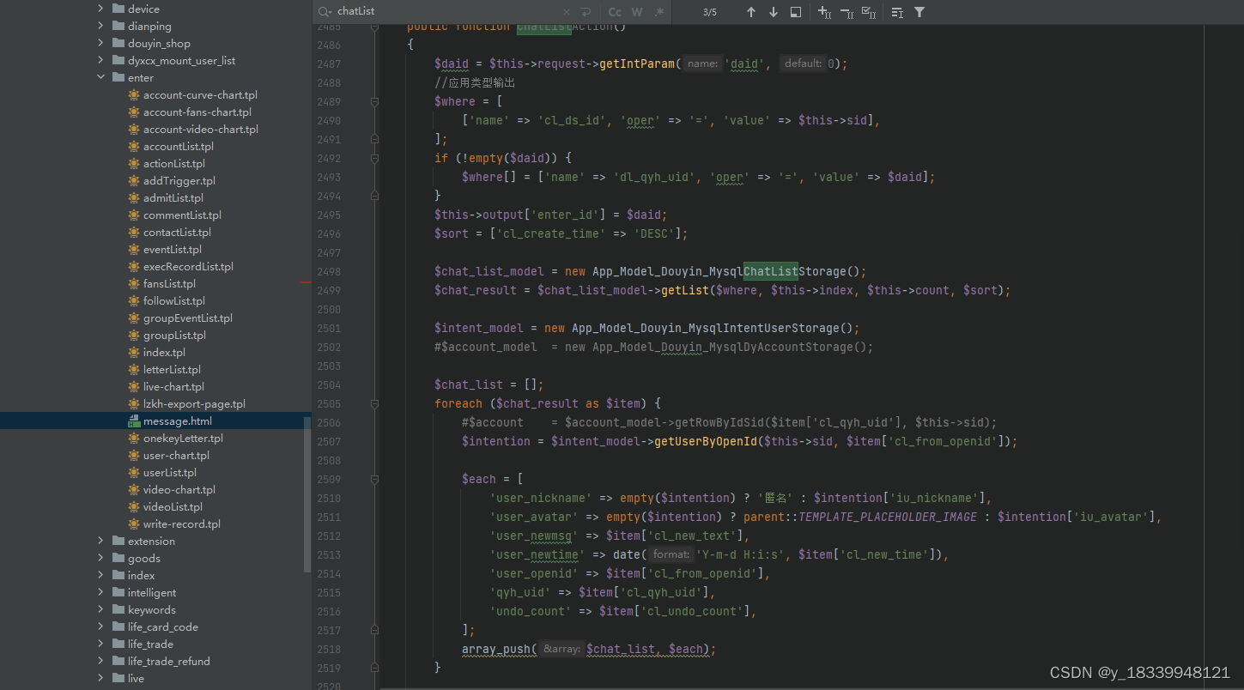Expand the intelligent folder
The image size is (1244, 690).
[100, 592]
